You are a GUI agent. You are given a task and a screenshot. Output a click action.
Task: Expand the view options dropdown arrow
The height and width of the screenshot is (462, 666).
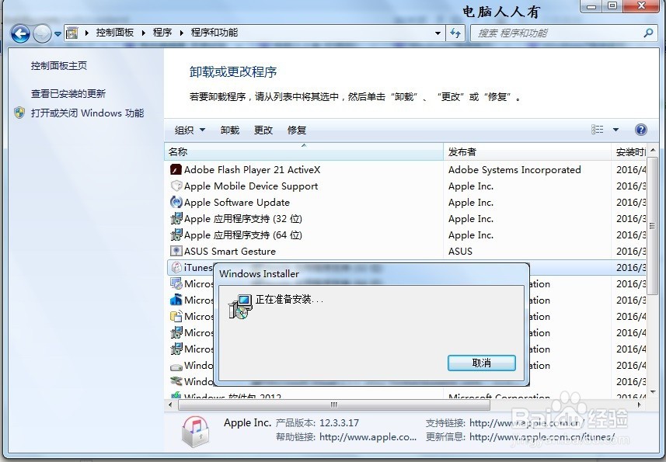[615, 130]
